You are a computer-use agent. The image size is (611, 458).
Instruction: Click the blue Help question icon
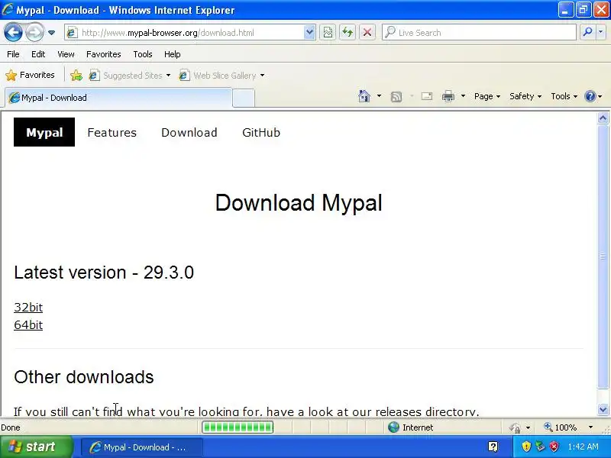[x=590, y=96]
